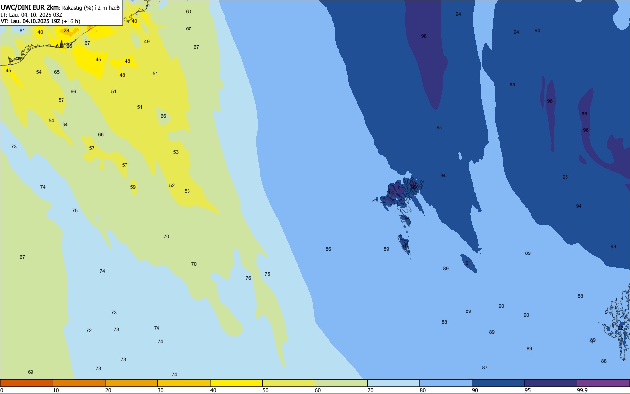Viewport: 630px width, 394px height.
Task: Click the legend tick label '10'
Action: point(56,390)
